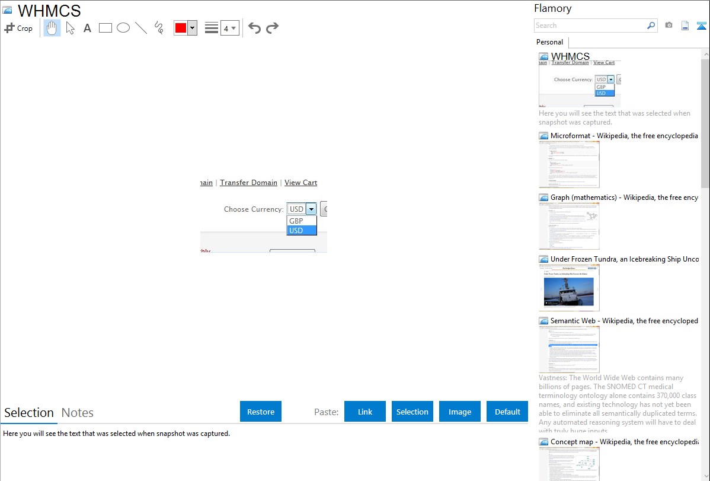Select highlighted USD option in currency list
The height and width of the screenshot is (481, 710).
[x=302, y=230]
